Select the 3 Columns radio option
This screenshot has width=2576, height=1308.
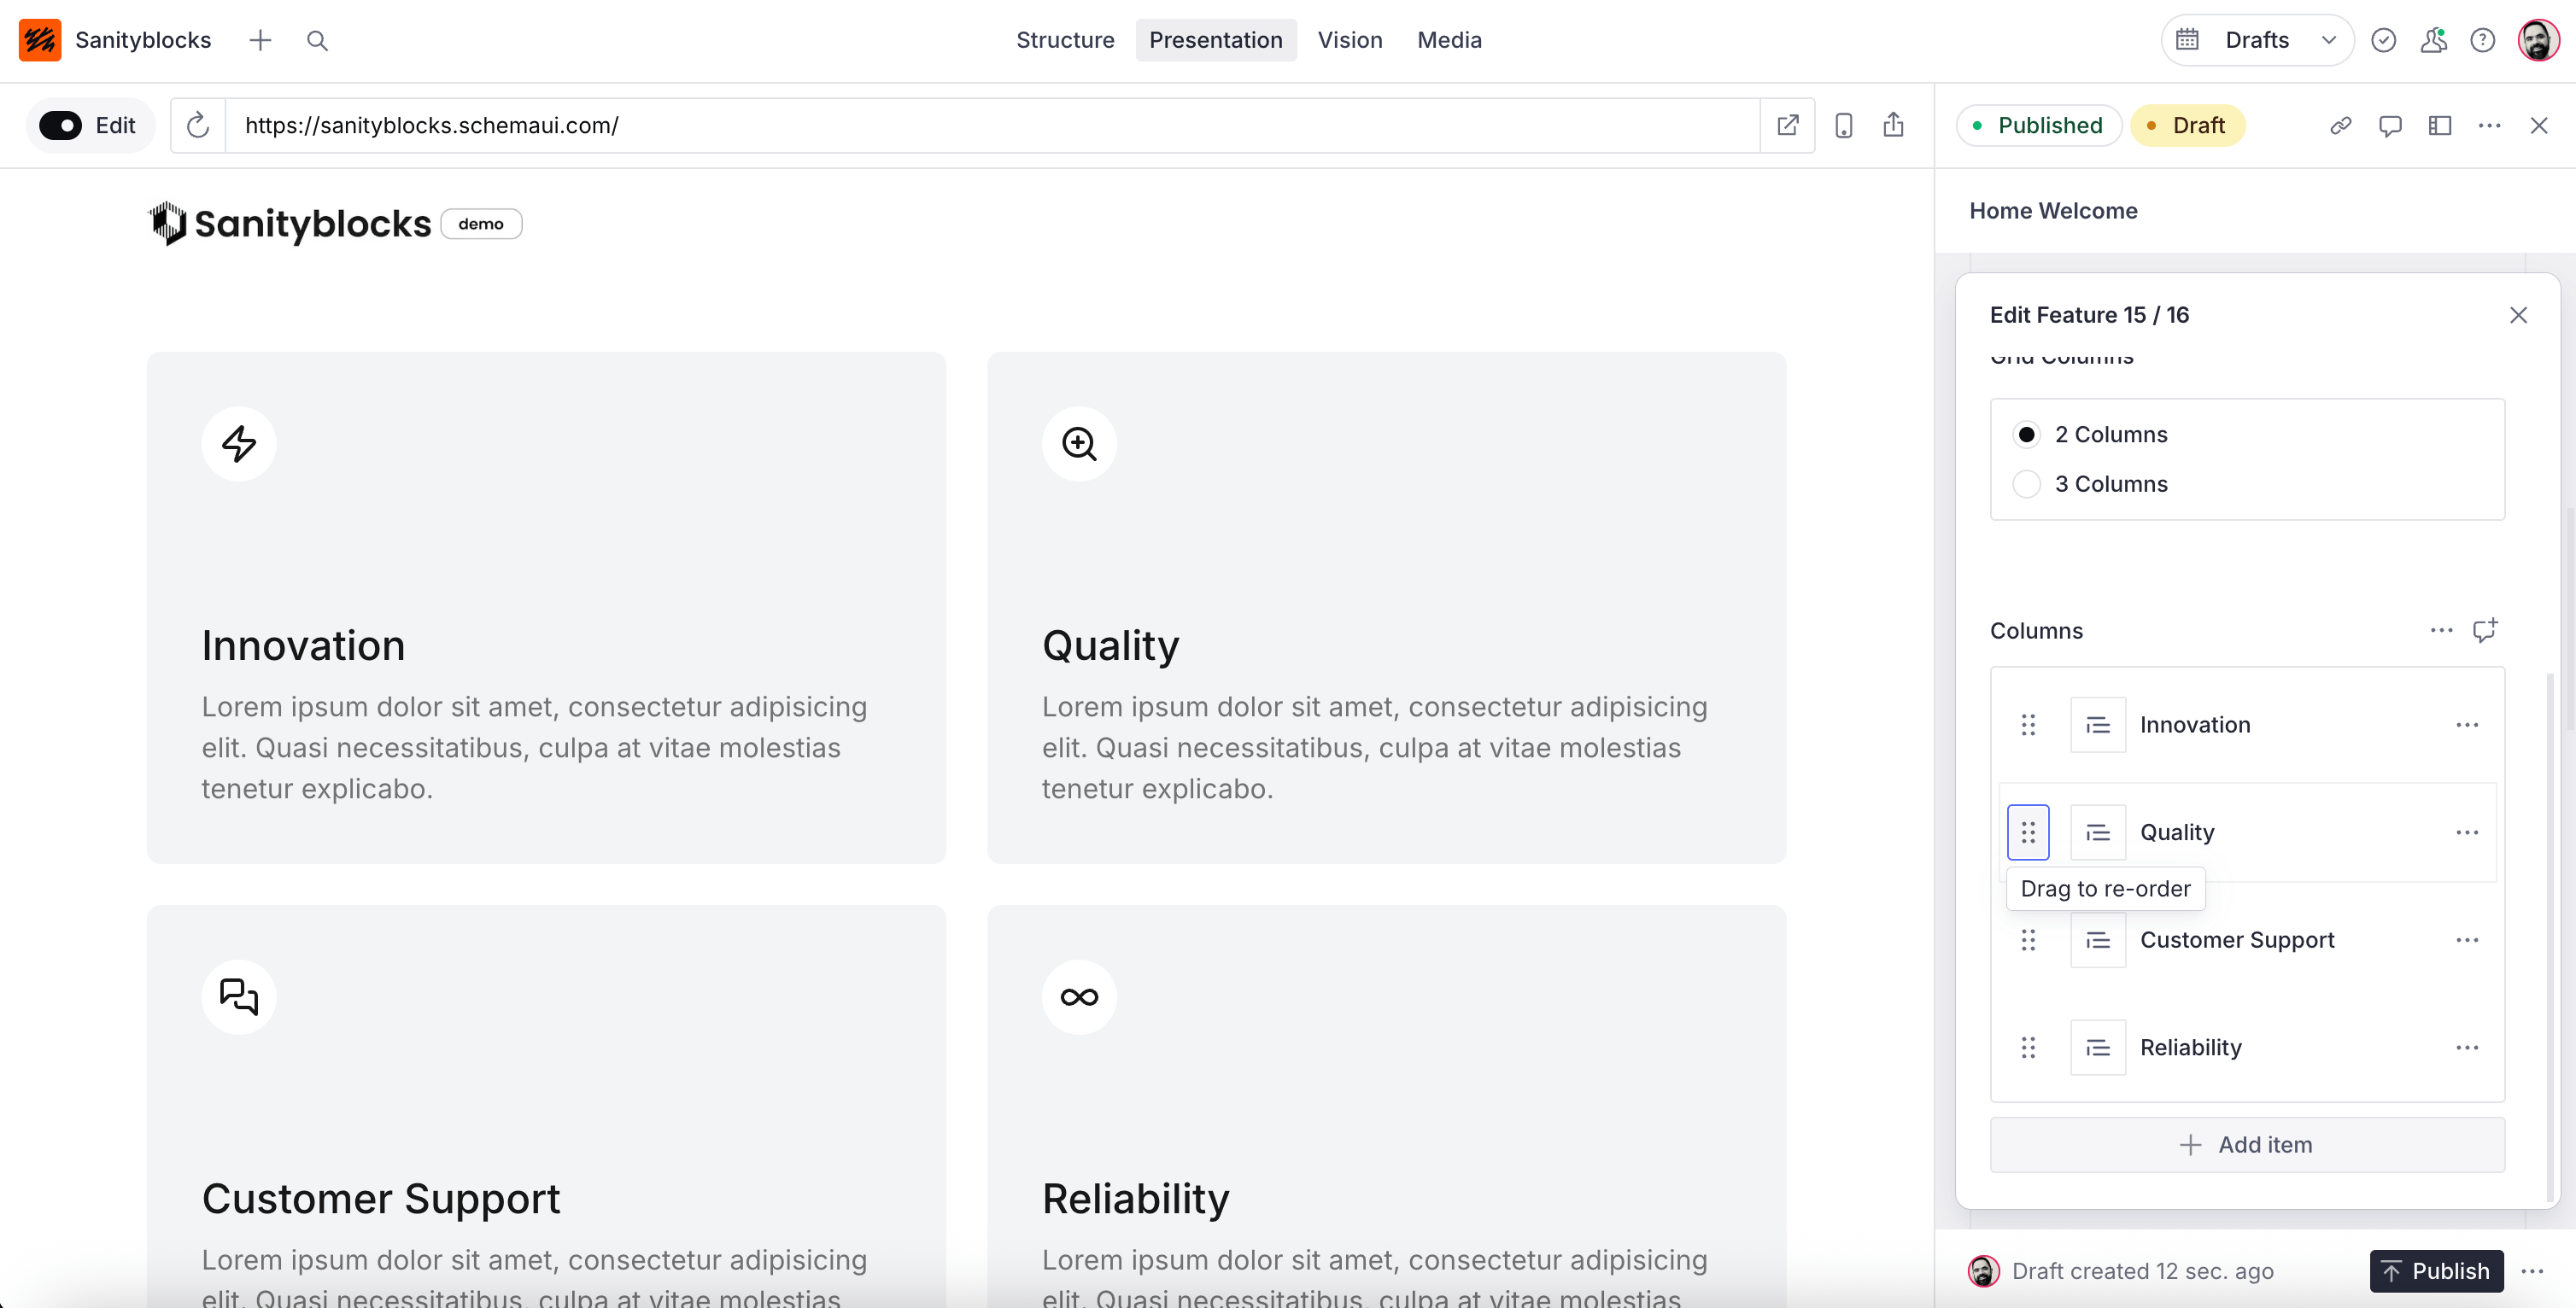(2026, 484)
